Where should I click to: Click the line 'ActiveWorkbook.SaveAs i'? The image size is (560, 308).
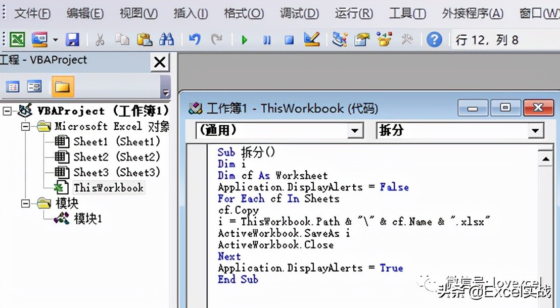284,233
